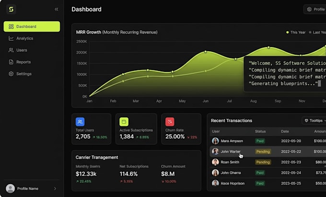
Task: Click the Roan Smith avatar
Action: [215, 162]
